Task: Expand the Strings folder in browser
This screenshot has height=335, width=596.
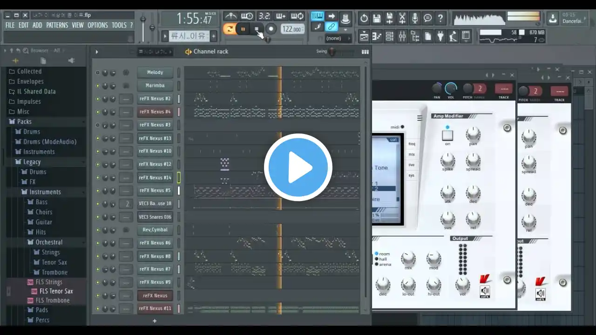Action: point(50,252)
